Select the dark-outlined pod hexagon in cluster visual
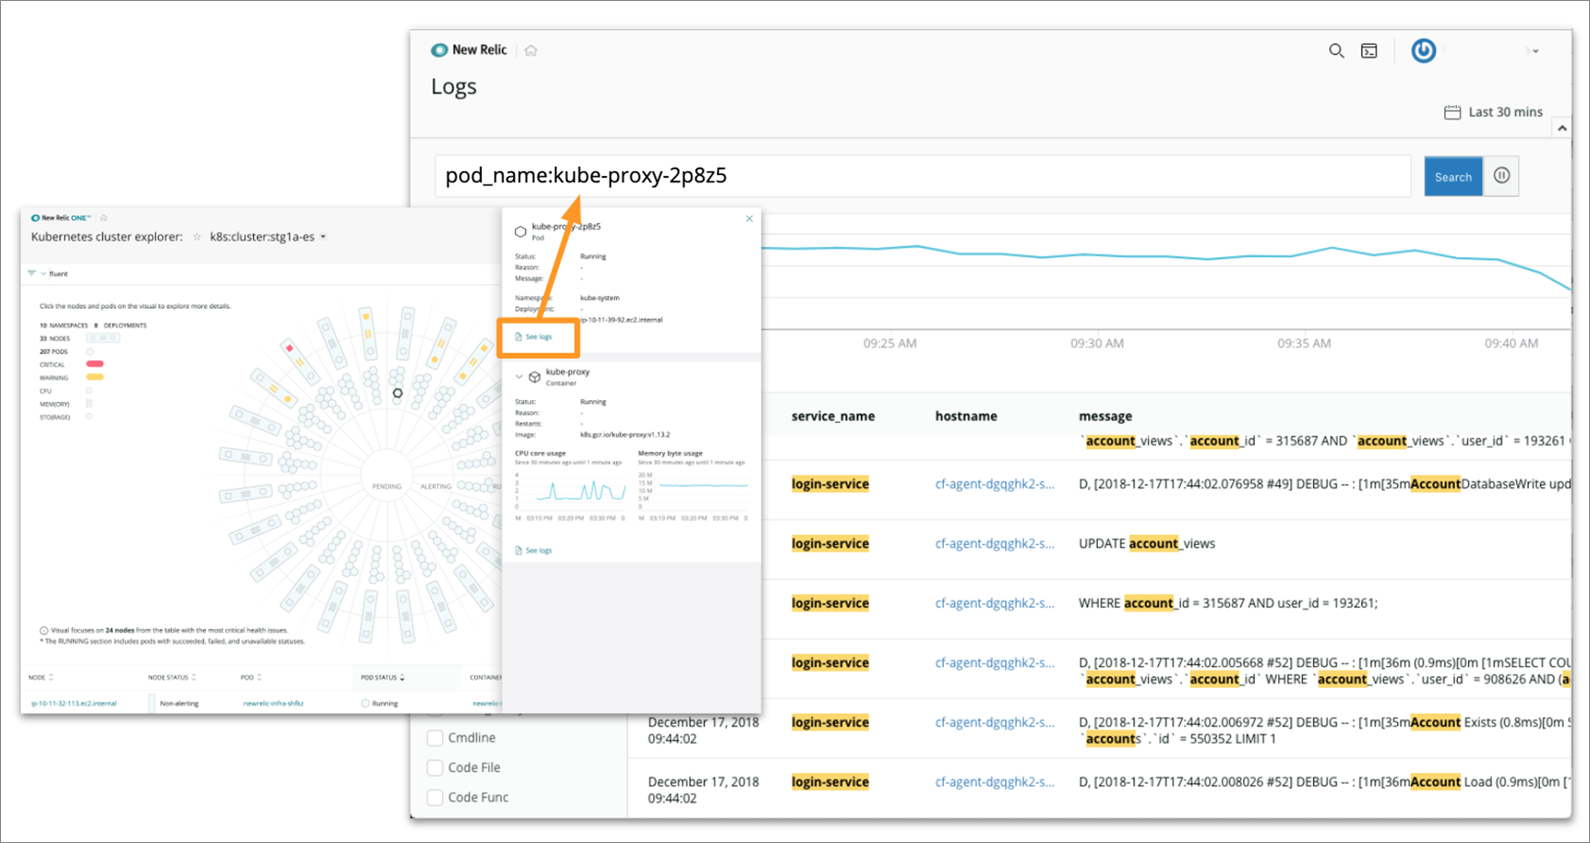The image size is (1590, 843). coord(397,394)
